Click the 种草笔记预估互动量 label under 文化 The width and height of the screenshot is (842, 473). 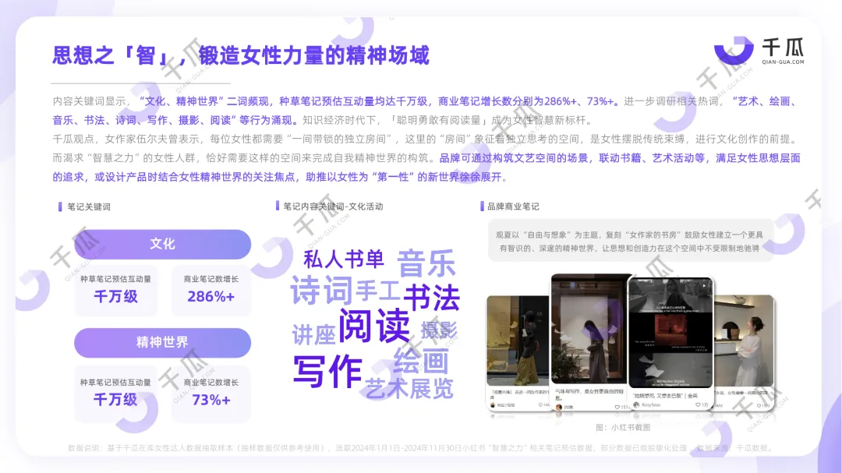[x=115, y=279]
